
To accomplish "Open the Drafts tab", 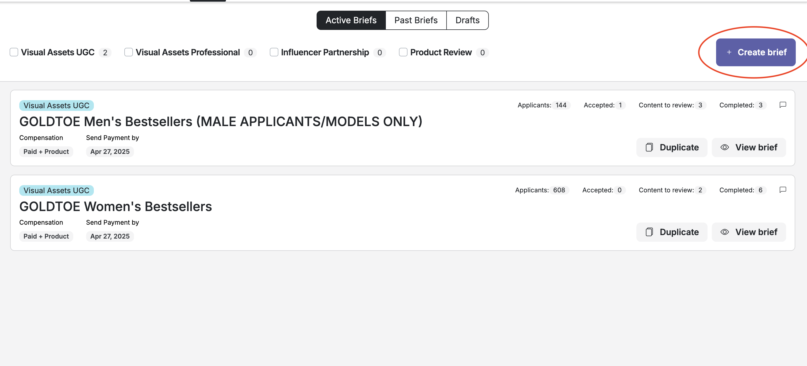I will tap(467, 20).
